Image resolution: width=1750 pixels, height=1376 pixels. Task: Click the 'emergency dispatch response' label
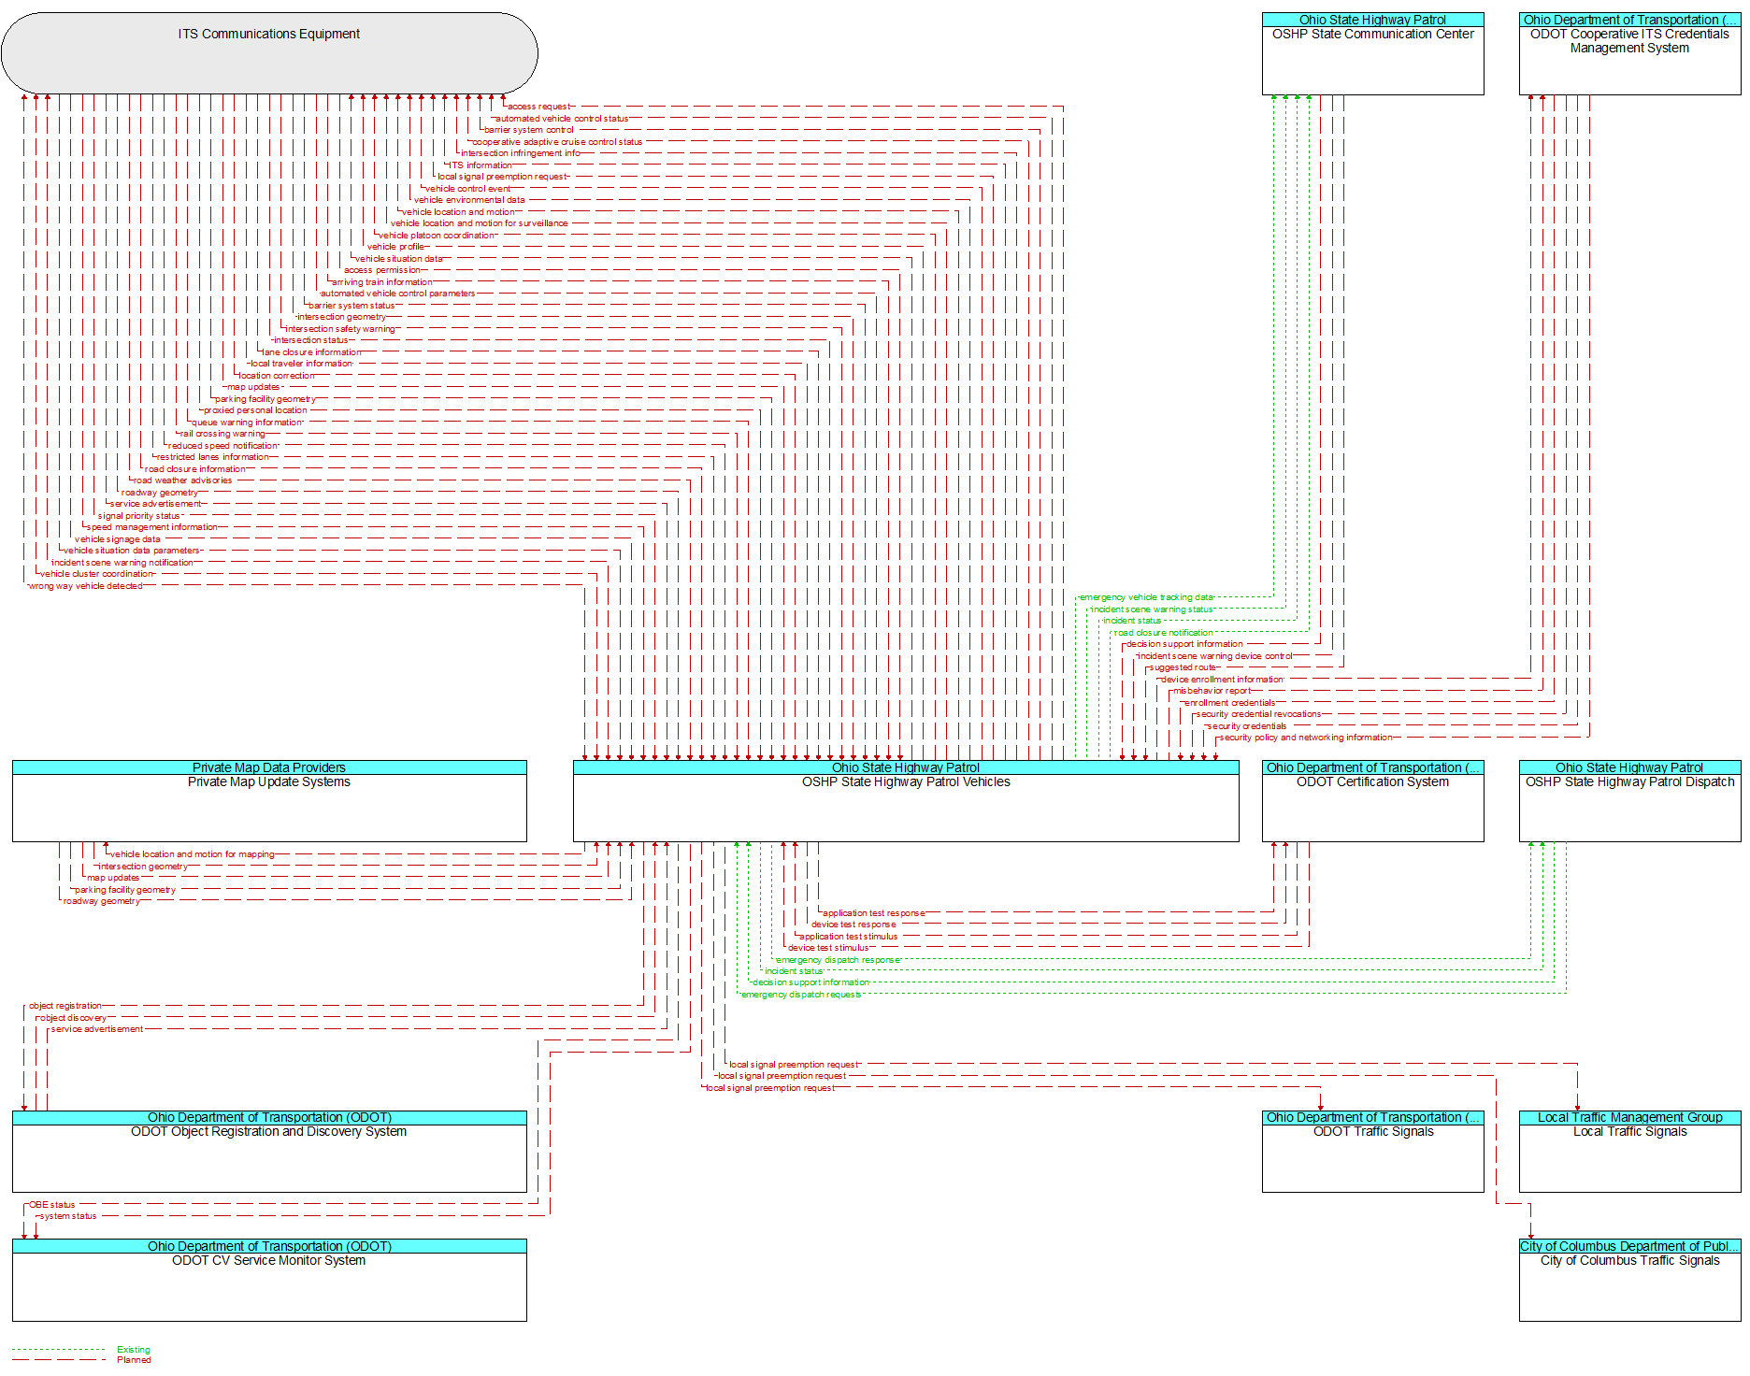838,960
